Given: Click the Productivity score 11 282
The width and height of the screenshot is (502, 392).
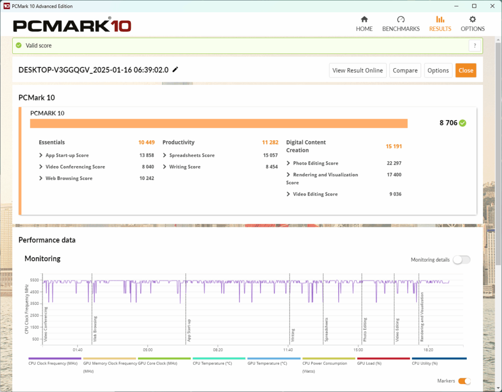Looking at the screenshot, I should tap(270, 143).
